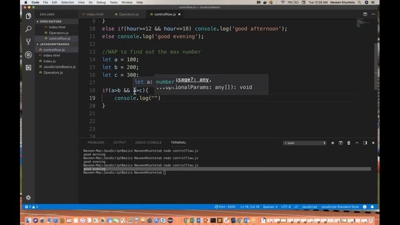400x225 pixels.
Task: Select controlflow.js in the Open Editors list
Action: (x=59, y=39)
